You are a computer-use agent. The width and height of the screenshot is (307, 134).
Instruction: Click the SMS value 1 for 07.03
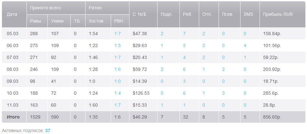245,57
